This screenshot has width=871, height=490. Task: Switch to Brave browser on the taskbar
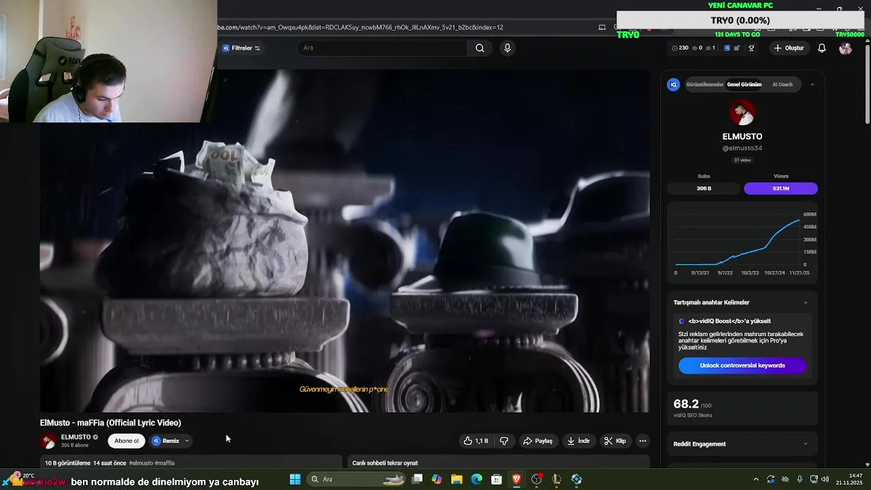click(x=516, y=479)
